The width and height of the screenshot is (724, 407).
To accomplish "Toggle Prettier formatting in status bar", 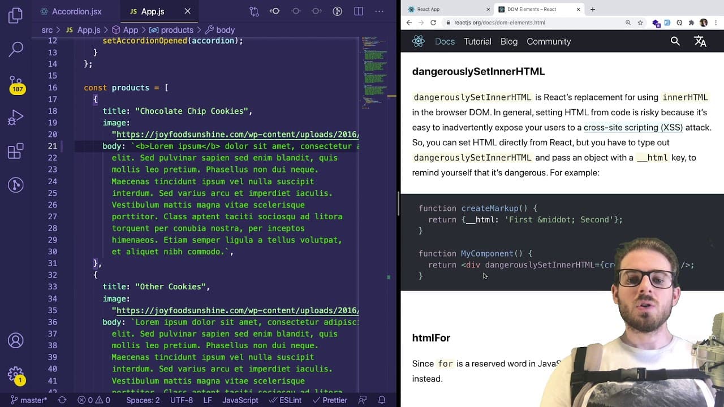I will click(x=329, y=400).
